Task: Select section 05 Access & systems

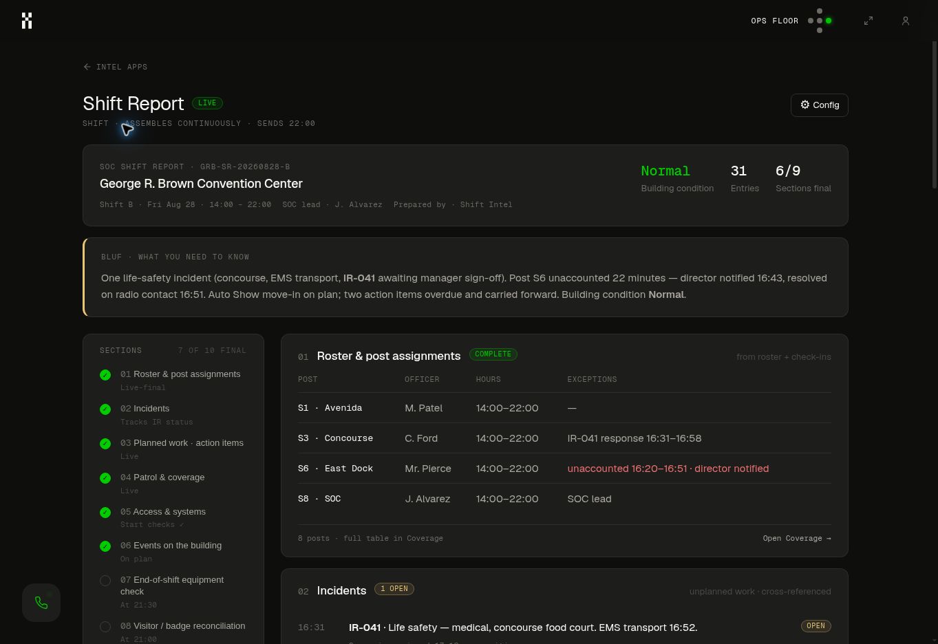Action: pyautogui.click(x=173, y=517)
